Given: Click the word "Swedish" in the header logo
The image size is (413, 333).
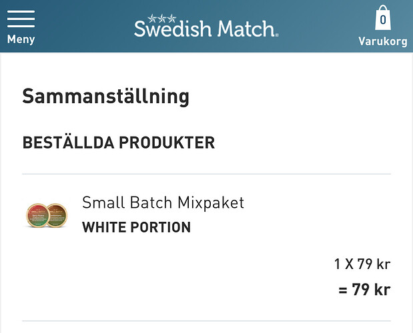Looking at the screenshot, I should tap(172, 29).
